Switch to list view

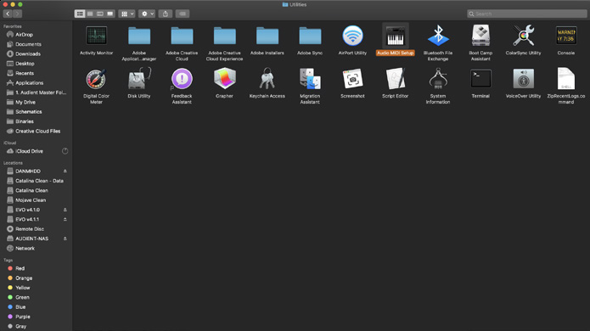(90, 14)
